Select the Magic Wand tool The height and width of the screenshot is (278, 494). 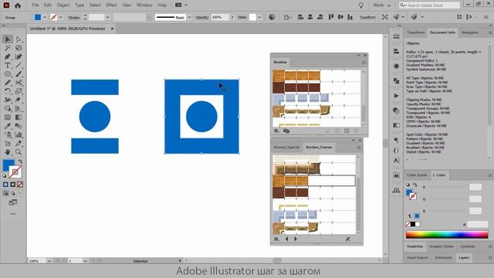click(8, 48)
